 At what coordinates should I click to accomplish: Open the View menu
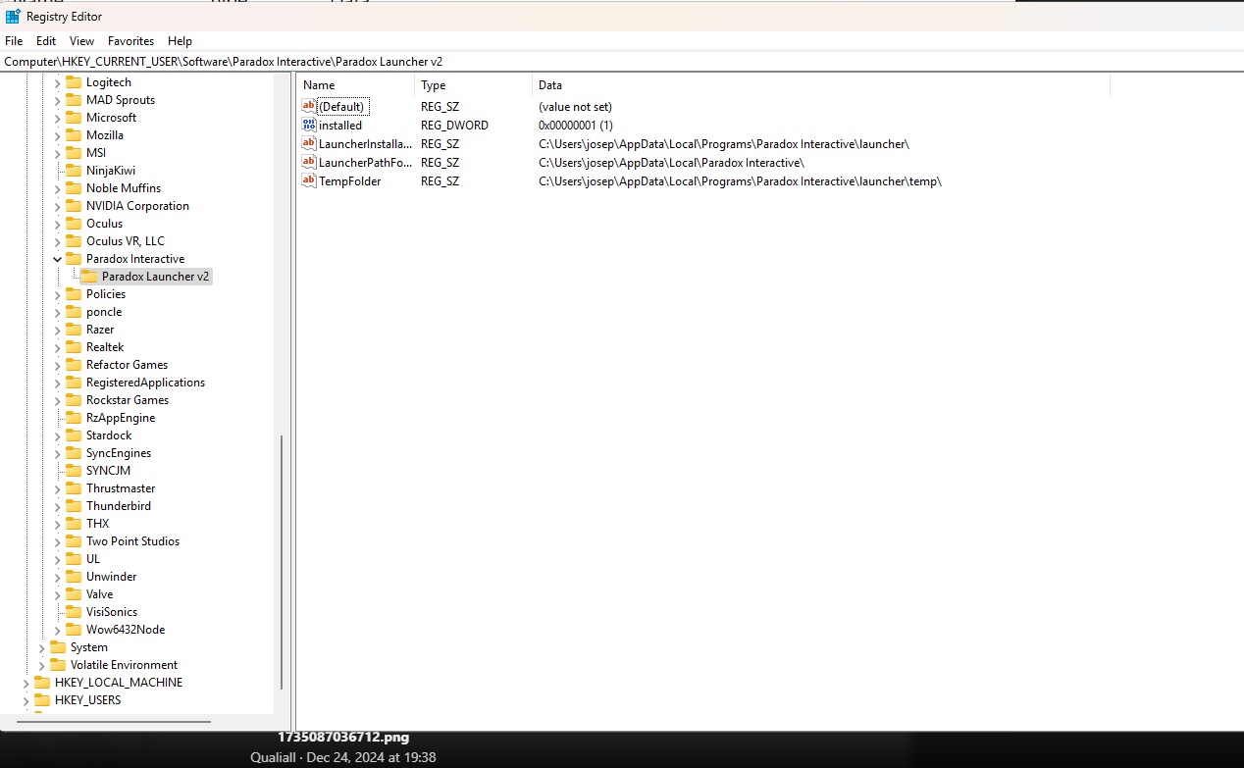pos(81,41)
